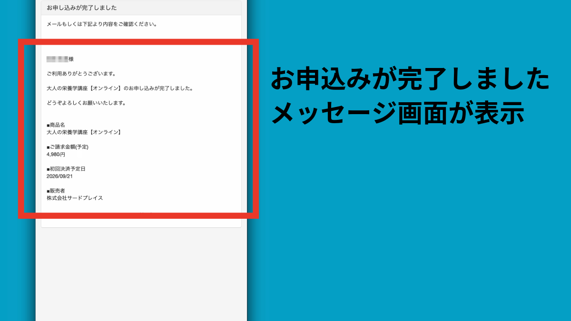
Task: Click the '■初回決済予定日' label
Action: [66, 169]
